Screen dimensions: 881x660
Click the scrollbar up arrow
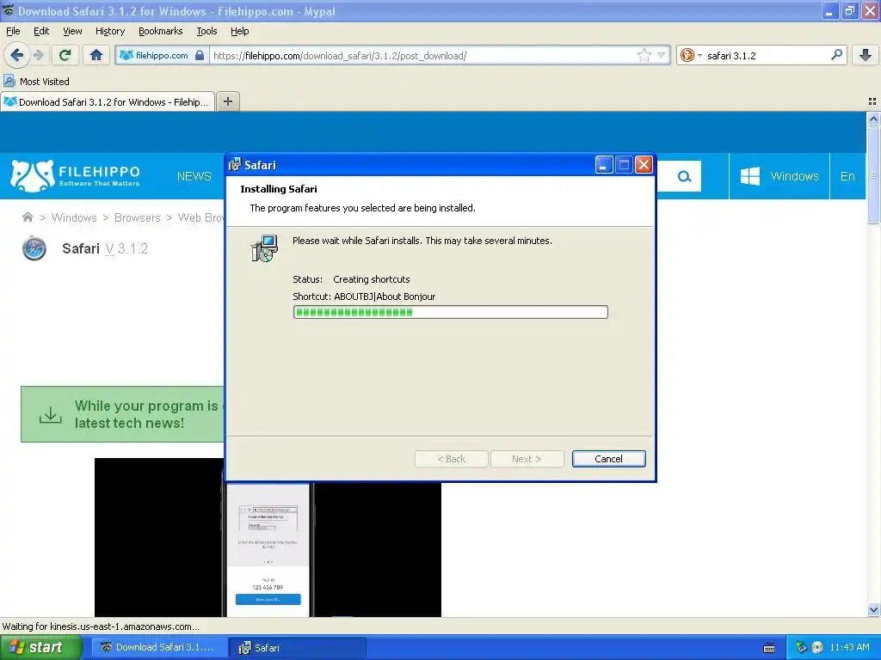tap(873, 118)
